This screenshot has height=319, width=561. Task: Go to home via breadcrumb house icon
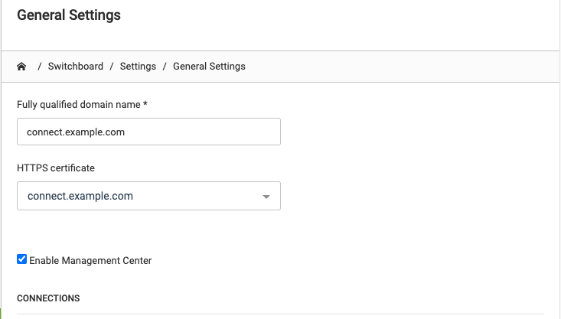coord(21,67)
